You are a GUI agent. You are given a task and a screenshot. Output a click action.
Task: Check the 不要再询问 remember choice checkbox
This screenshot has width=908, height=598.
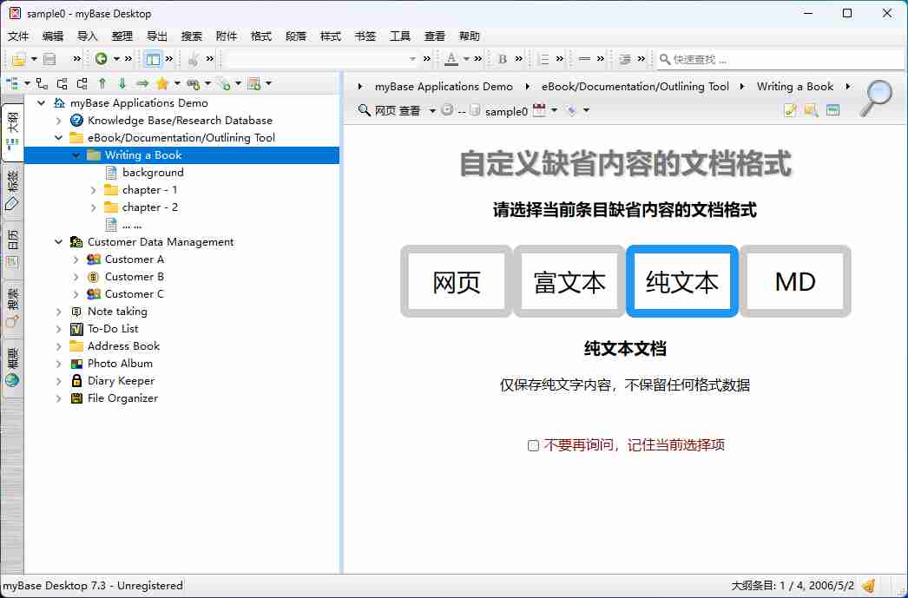pyautogui.click(x=534, y=445)
